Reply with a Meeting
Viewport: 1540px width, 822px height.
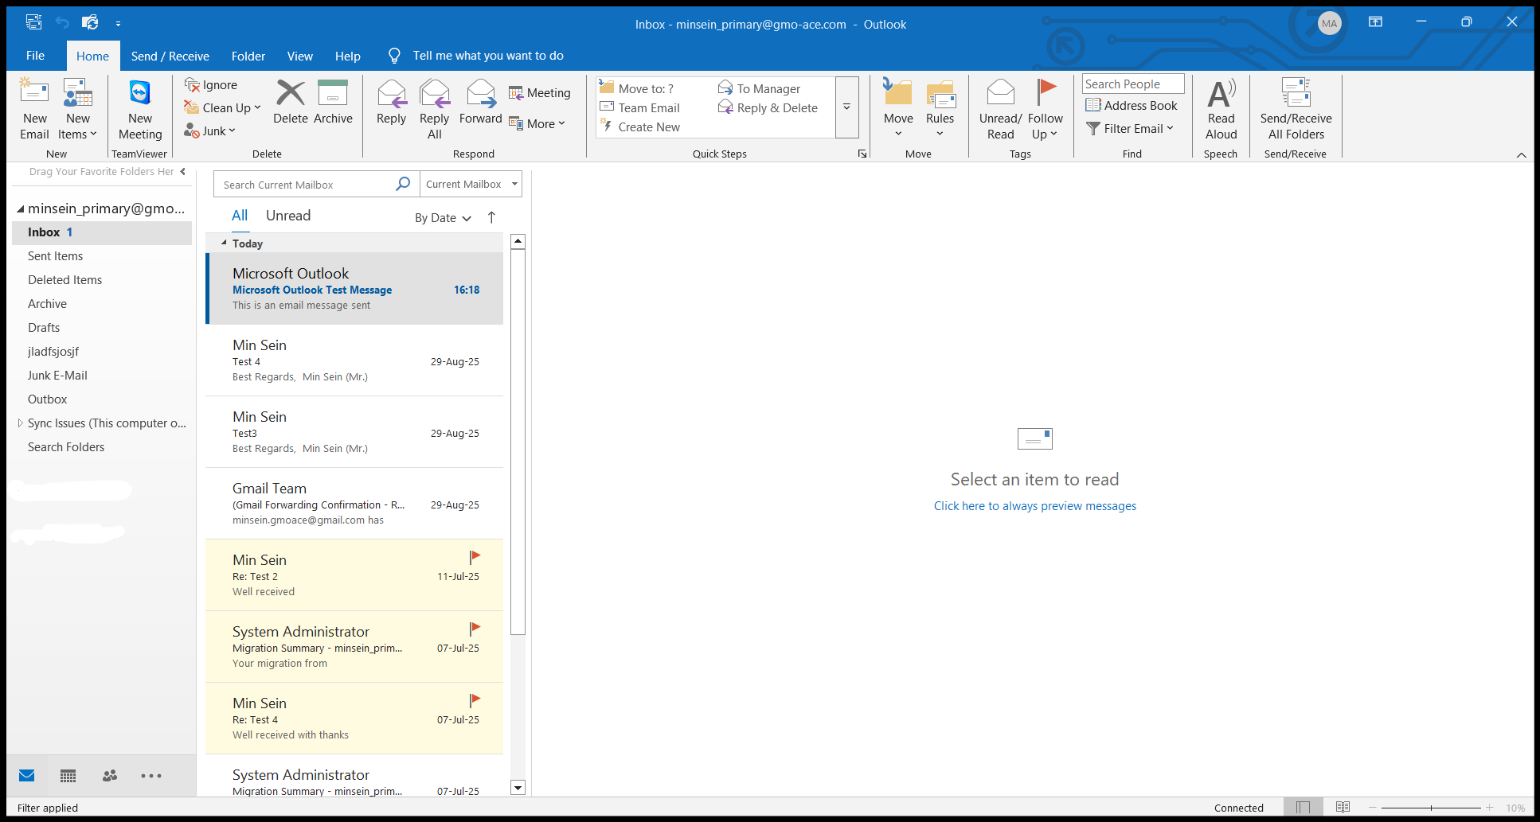pyautogui.click(x=540, y=93)
